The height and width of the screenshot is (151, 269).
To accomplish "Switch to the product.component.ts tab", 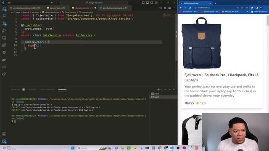I will point(114,8).
